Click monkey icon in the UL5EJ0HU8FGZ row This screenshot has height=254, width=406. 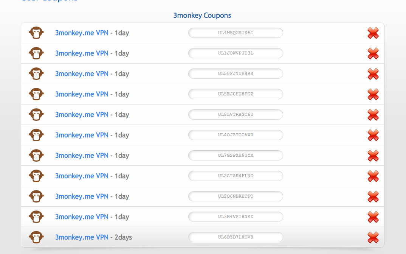tap(36, 94)
